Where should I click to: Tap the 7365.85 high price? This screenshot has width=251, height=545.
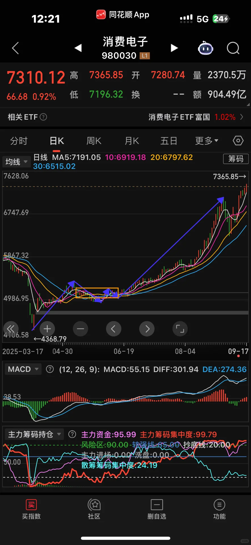point(106,75)
